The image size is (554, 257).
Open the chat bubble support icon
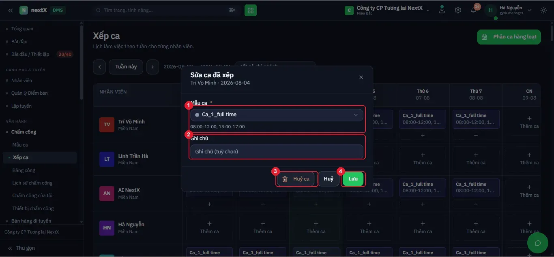[x=538, y=243]
